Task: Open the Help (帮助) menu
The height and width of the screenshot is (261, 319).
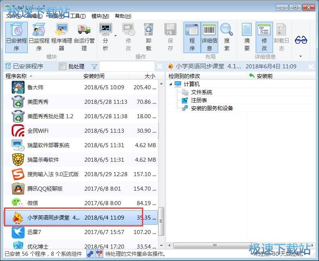Action: tap(123, 16)
